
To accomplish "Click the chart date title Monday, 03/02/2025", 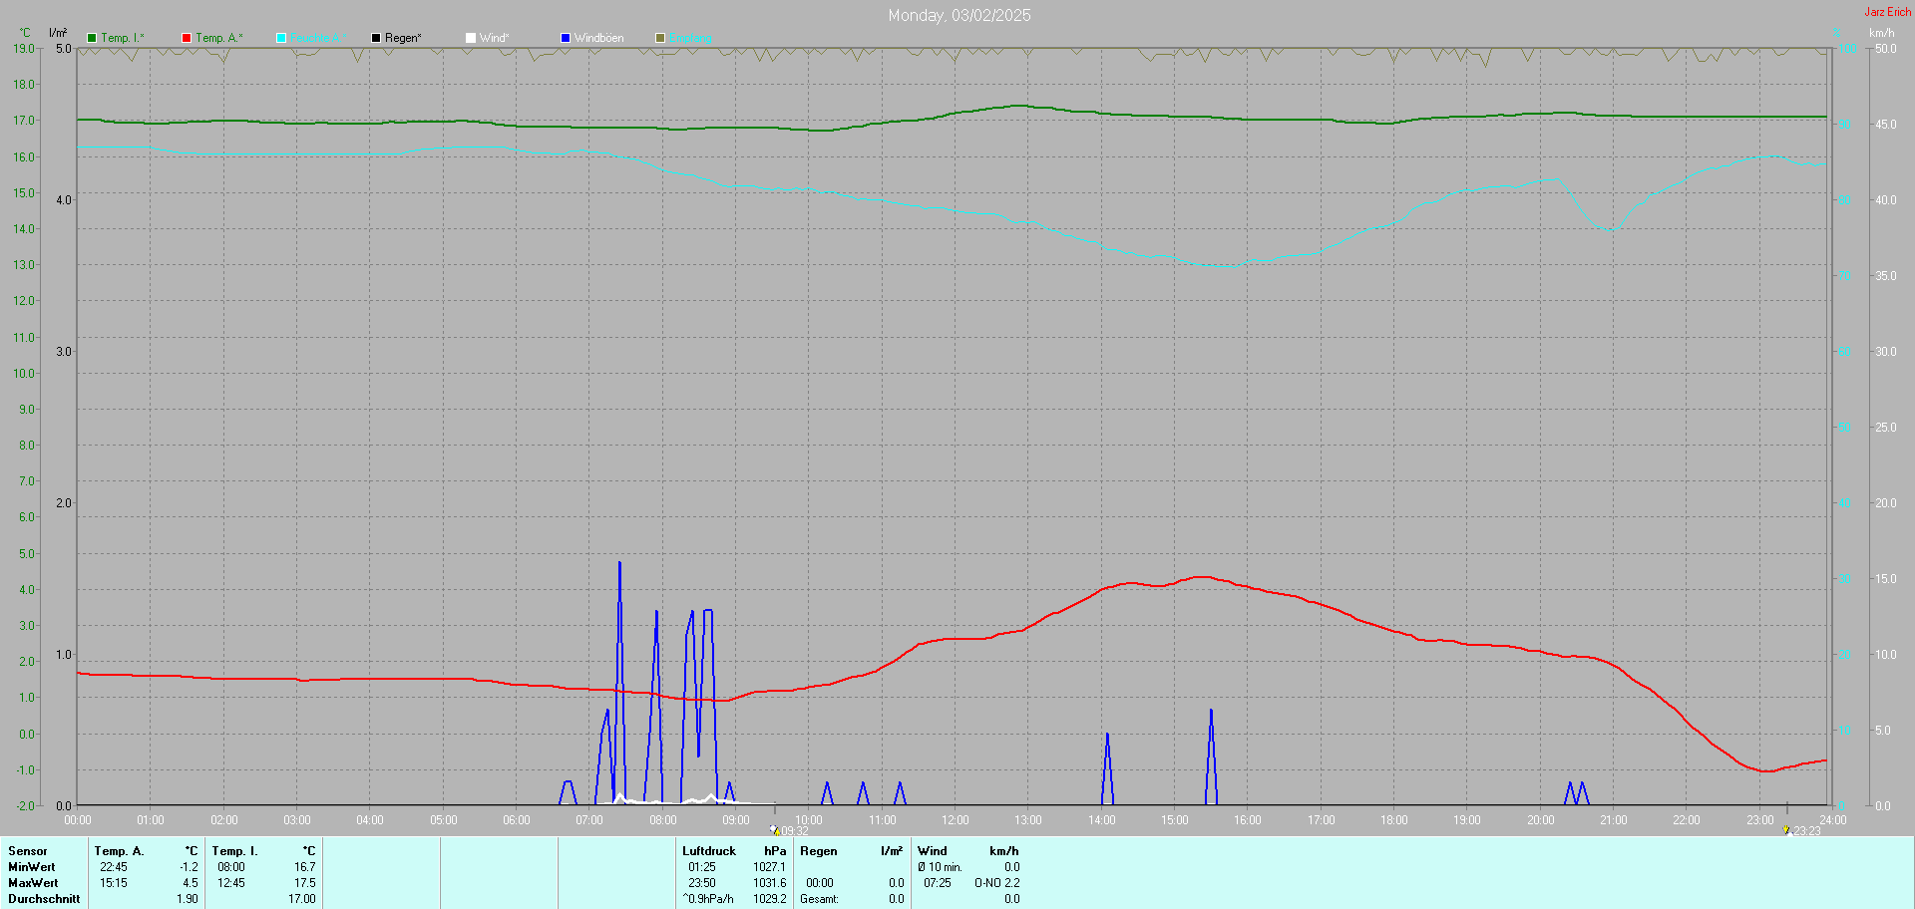I will pyautogui.click(x=958, y=15).
